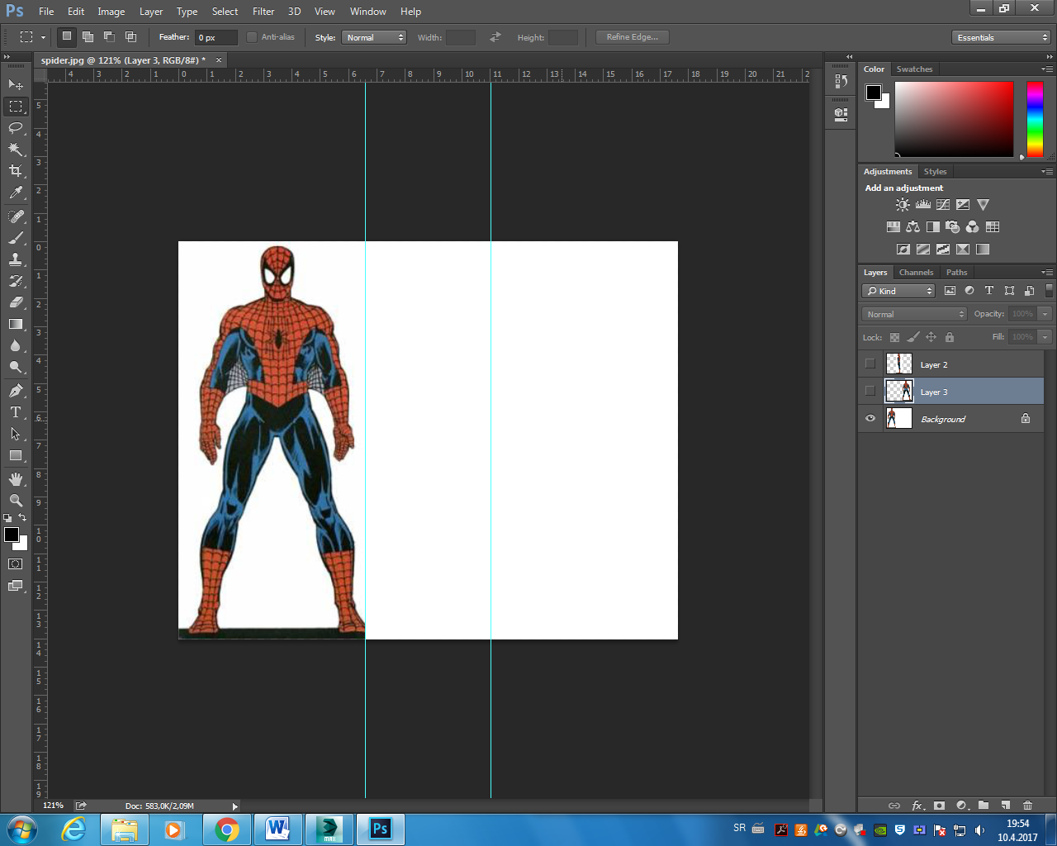Switch to the Swatches tab
The image size is (1057, 846).
click(x=914, y=69)
